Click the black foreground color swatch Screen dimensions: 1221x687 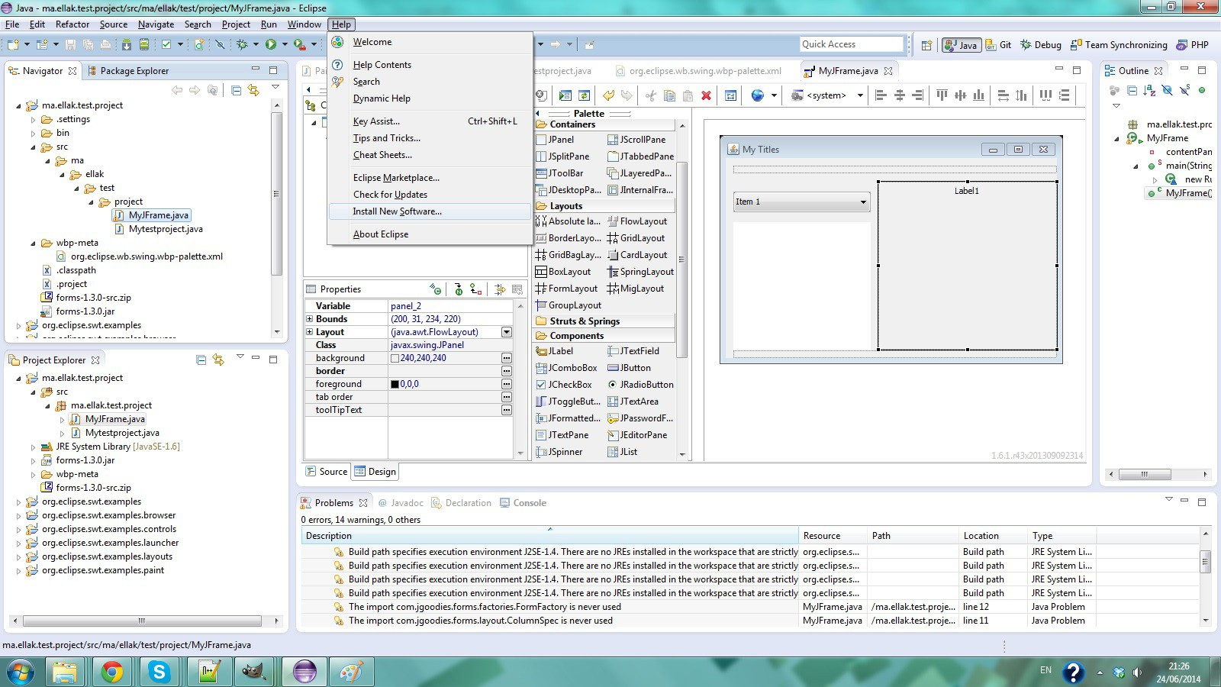click(x=395, y=384)
